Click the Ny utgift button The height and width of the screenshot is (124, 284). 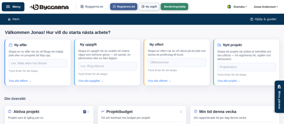pyautogui.click(x=149, y=7)
